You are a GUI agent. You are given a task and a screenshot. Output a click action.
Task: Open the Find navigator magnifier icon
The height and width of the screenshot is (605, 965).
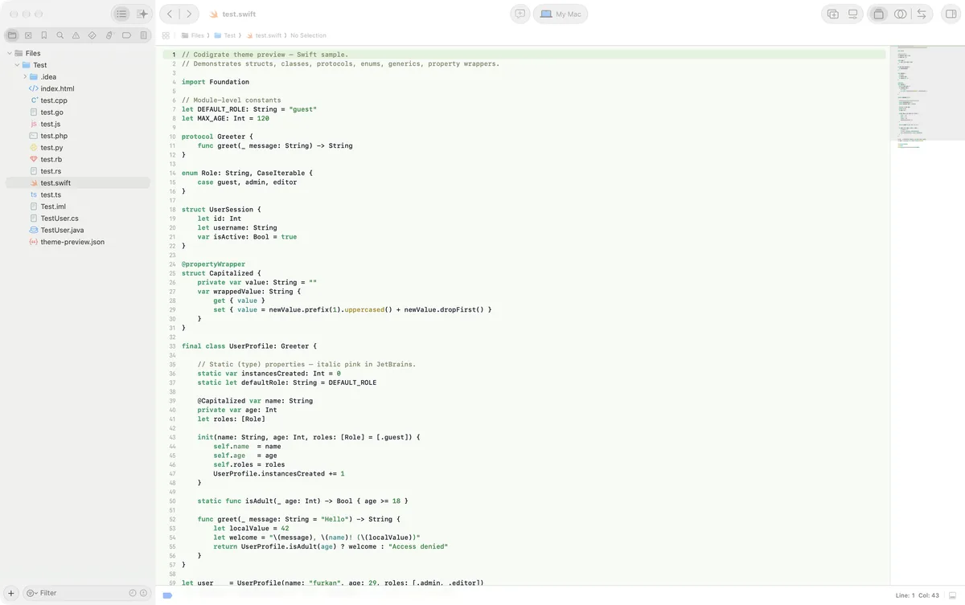(60, 35)
